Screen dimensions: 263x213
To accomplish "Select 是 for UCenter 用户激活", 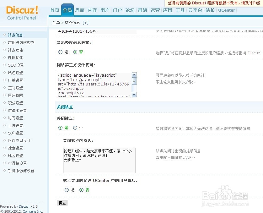I will coord(67,190).
